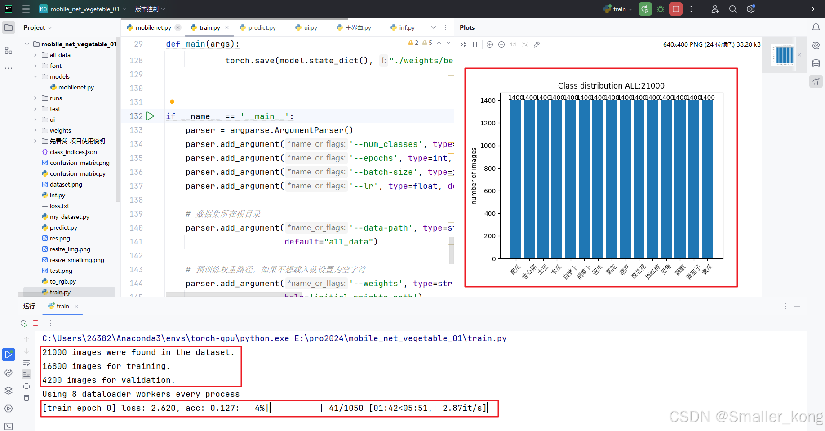Click the print console output icon
825x431 pixels.
tap(27, 386)
